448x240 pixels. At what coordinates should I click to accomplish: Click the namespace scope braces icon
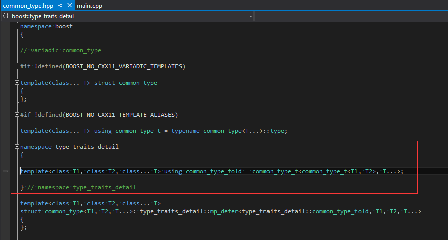coord(6,16)
